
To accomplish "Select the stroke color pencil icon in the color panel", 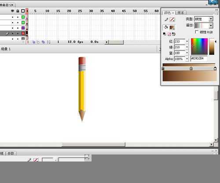I will (x=166, y=19).
